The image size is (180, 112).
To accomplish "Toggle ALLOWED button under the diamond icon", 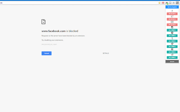I will point(172,46).
